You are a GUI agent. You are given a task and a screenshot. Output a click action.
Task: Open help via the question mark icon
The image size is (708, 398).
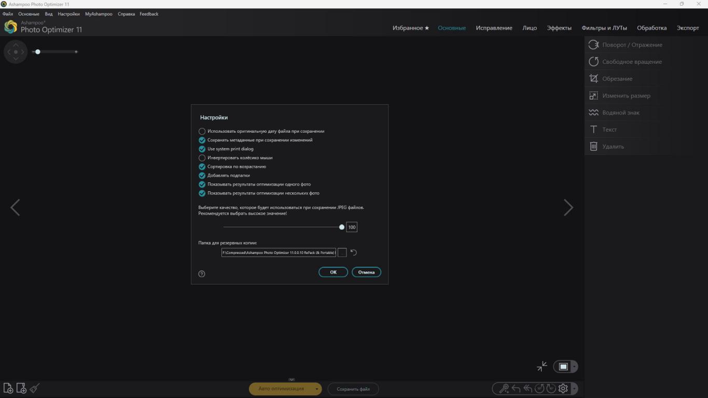click(202, 274)
